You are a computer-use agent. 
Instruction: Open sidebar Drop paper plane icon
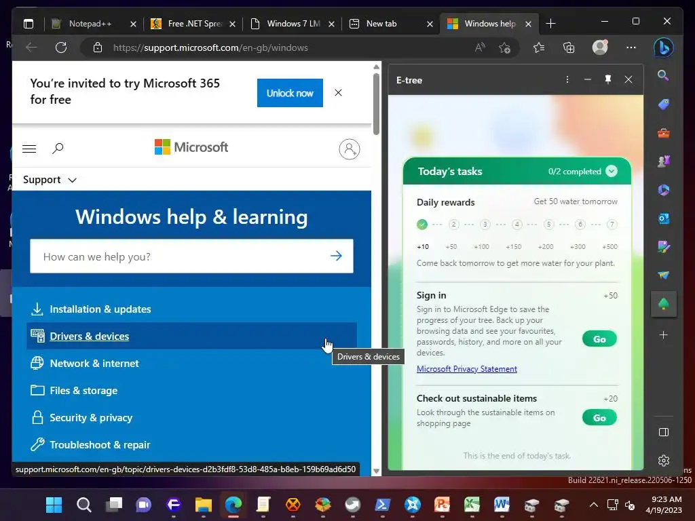(664, 275)
